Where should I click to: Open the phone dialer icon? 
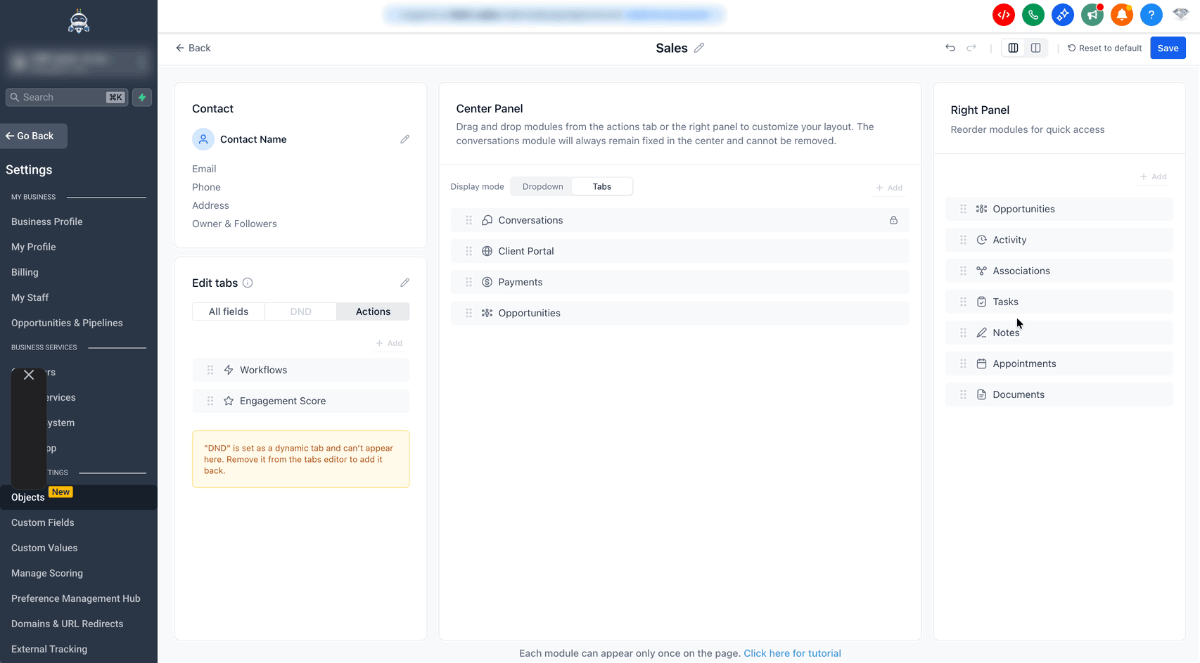[x=1033, y=15]
